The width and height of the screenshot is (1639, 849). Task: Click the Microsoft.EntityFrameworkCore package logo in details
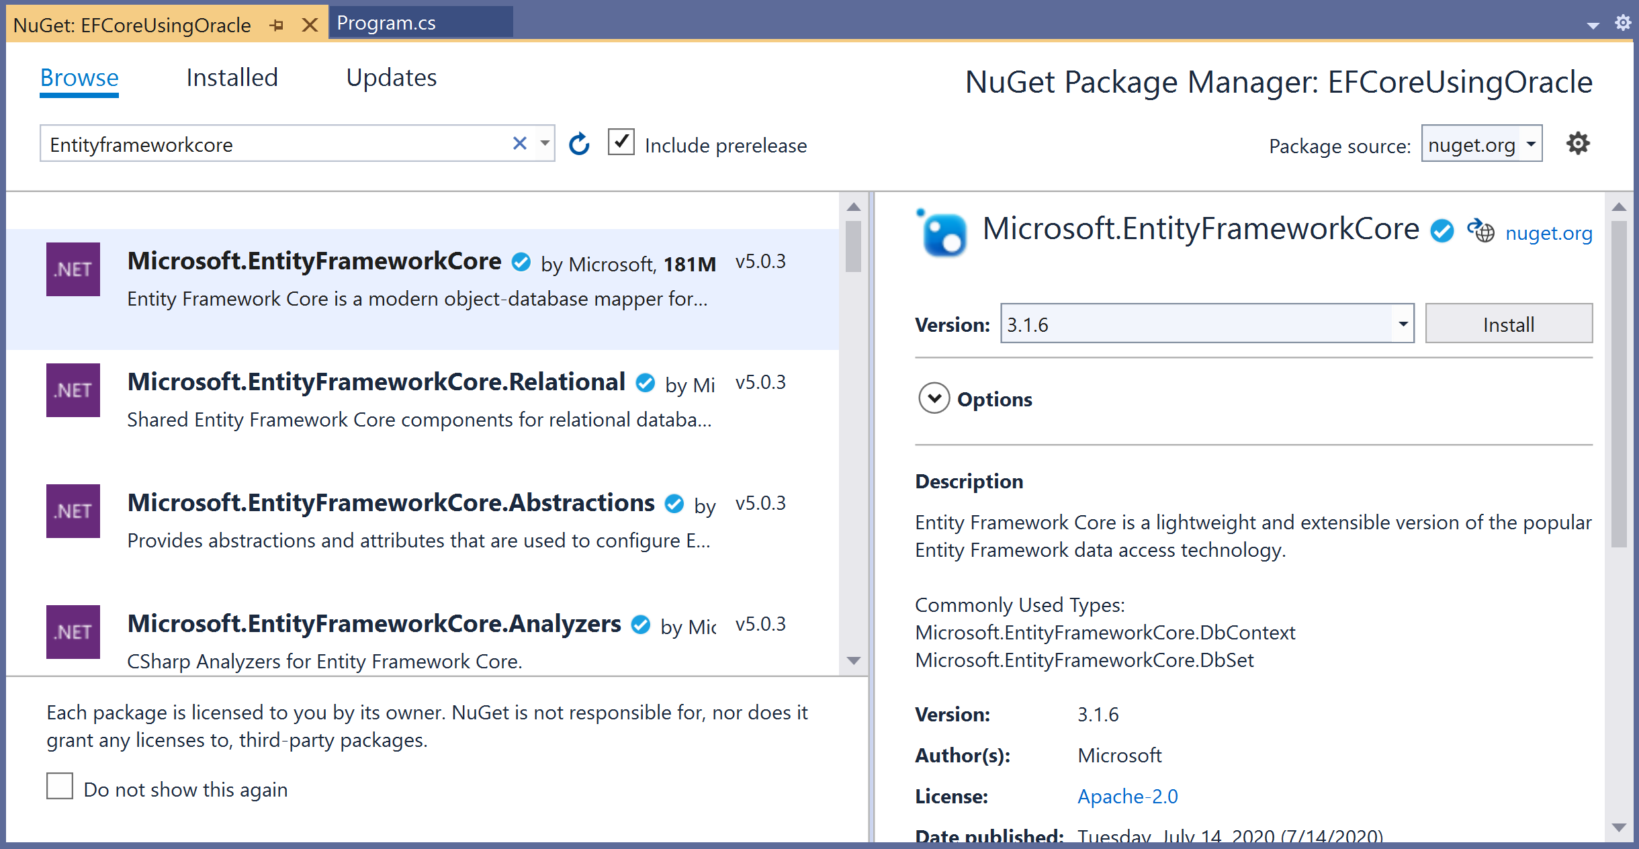tap(942, 233)
